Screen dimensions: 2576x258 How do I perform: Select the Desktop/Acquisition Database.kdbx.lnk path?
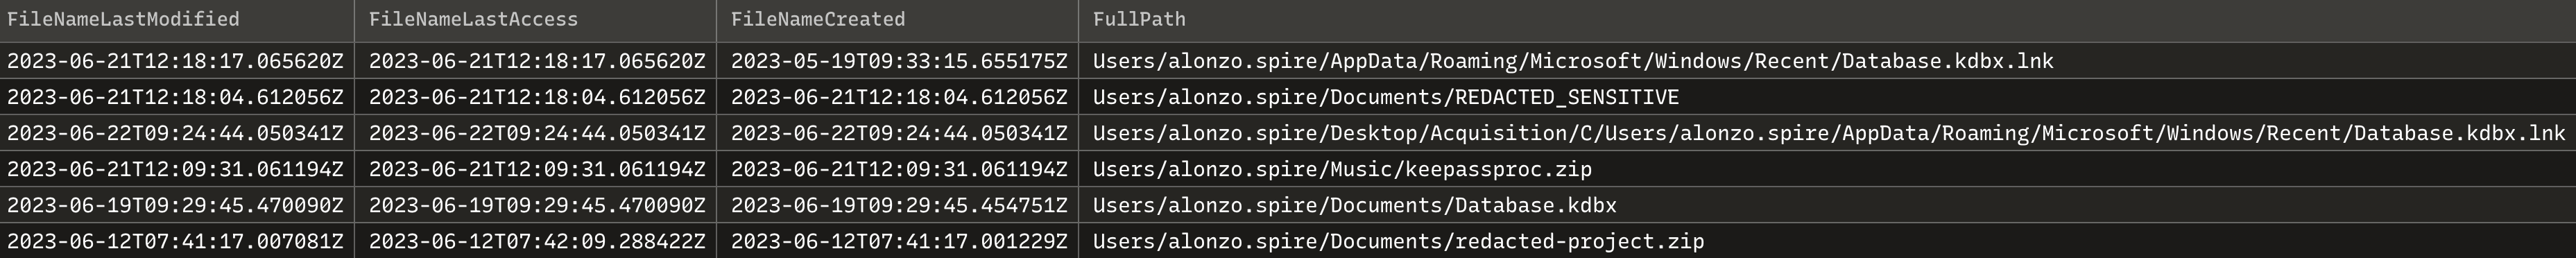click(1829, 133)
